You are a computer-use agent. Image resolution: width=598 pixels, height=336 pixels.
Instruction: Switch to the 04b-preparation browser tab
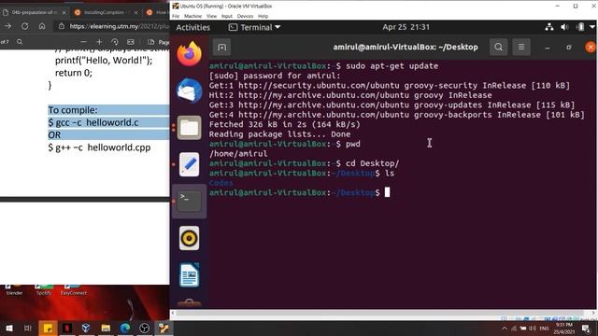[x=35, y=12]
